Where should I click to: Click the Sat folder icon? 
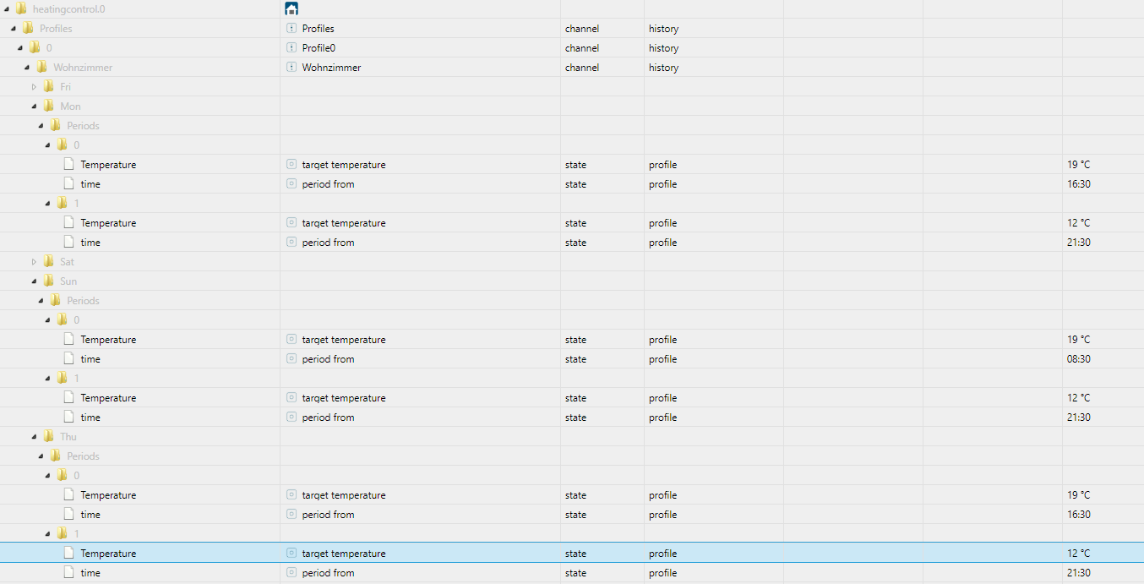[x=49, y=262]
